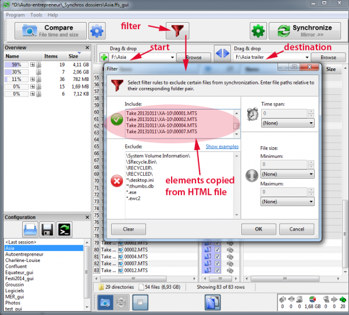This screenshot has height=315, width=349.
Task: Click new configuration icon
Action: pyautogui.click(x=30, y=229)
